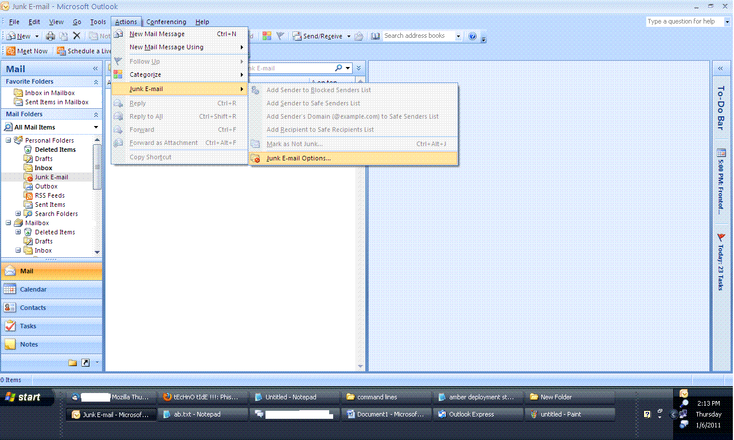This screenshot has height=440, width=734.
Task: Open the Send/Receive dropdown arrow
Action: (x=349, y=36)
